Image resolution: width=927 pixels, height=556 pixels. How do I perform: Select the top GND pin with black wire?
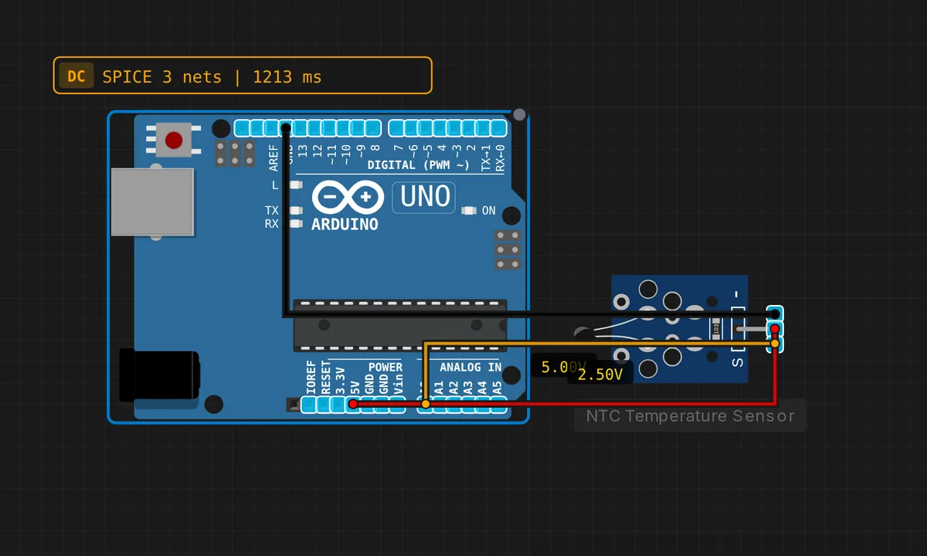(286, 128)
